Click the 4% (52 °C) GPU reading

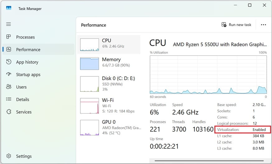pyautogui.click(x=111, y=133)
